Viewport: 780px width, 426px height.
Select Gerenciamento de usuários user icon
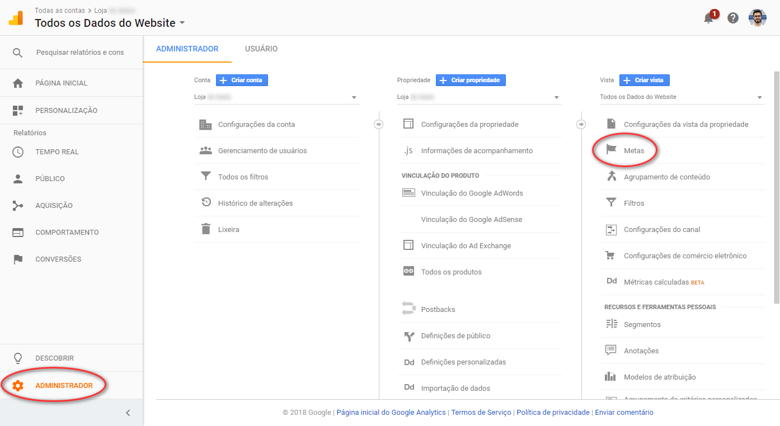(206, 150)
